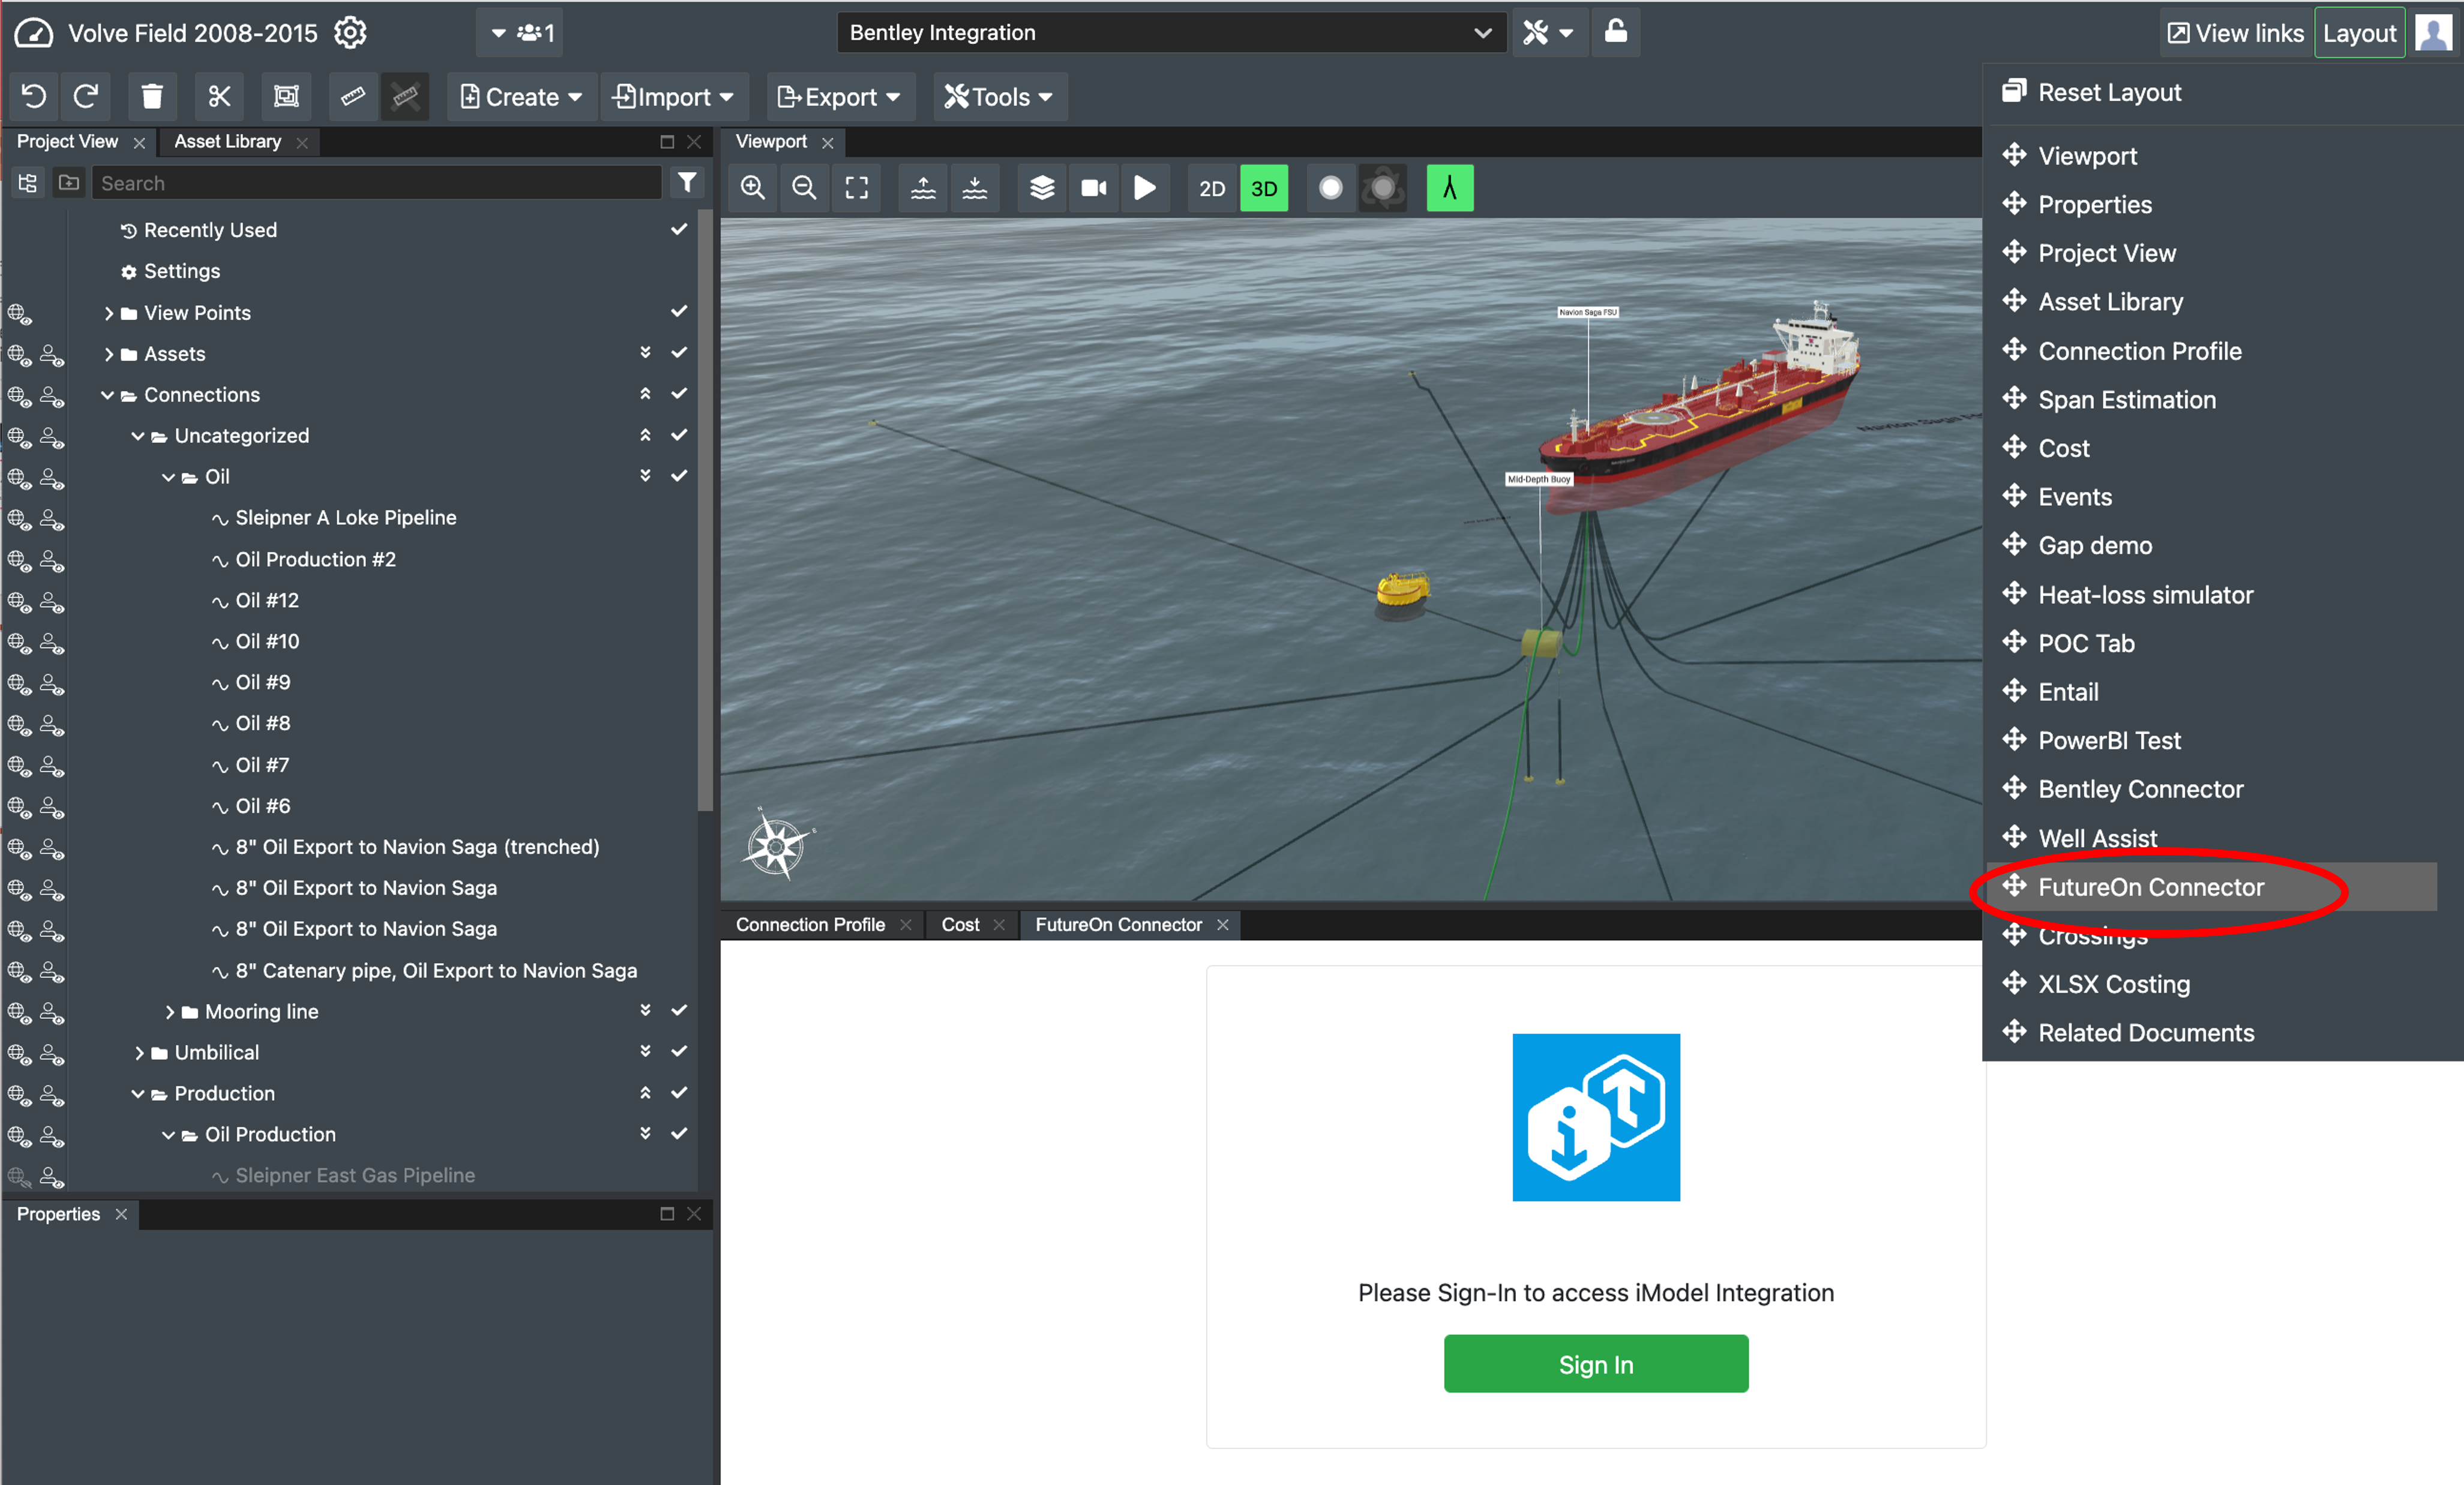Click the crossed ruler toolbar icon
Image resolution: width=2464 pixels, height=1485 pixels.
point(405,96)
